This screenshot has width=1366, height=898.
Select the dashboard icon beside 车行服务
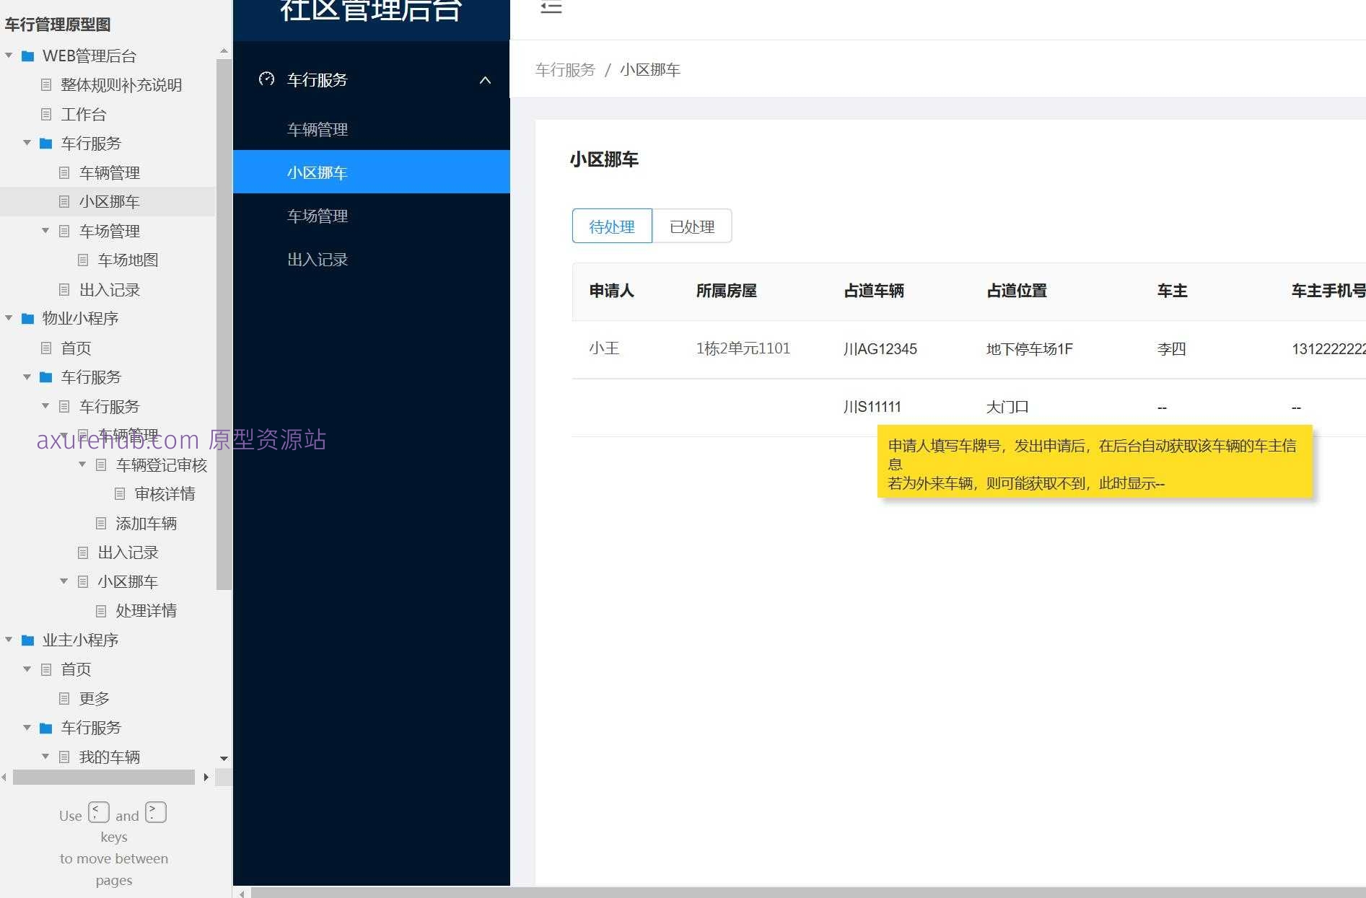(267, 79)
